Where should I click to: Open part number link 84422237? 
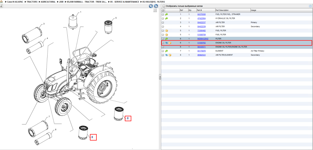click(x=201, y=22)
